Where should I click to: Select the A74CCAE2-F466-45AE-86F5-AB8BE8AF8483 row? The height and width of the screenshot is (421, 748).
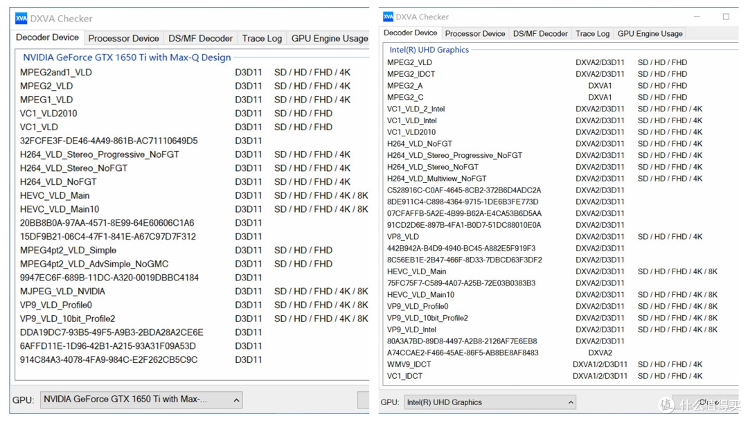pos(499,353)
